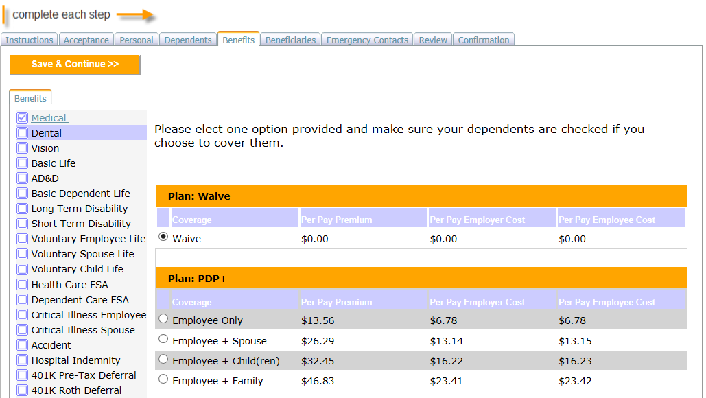This screenshot has width=706, height=398.
Task: Click the Benefits sub-tab above the list
Action: (x=30, y=98)
